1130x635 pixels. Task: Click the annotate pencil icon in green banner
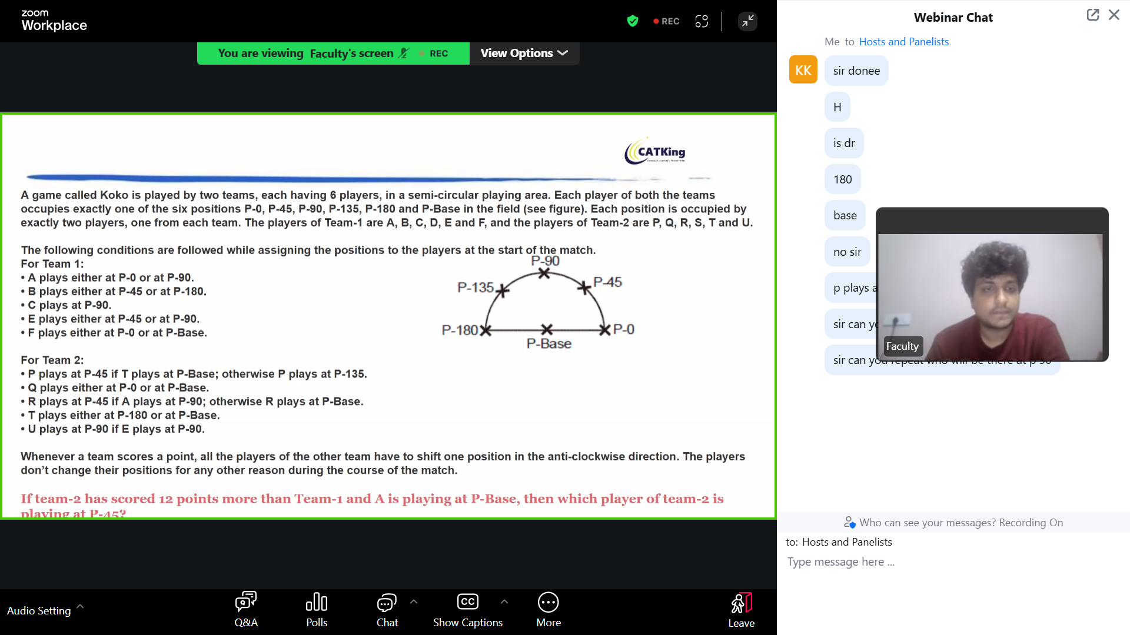403,53
